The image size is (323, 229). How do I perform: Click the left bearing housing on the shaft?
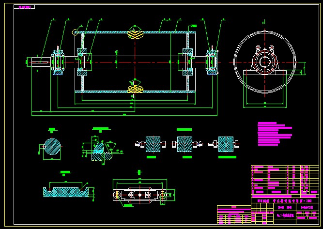(x=58, y=61)
